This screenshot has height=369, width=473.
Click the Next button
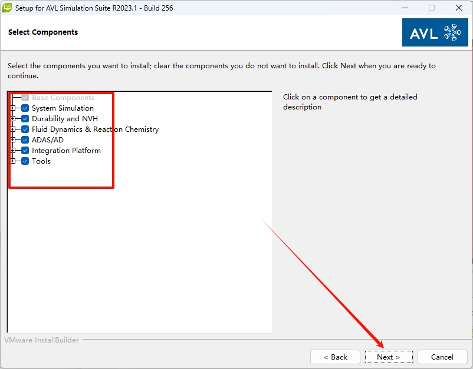[388, 357]
